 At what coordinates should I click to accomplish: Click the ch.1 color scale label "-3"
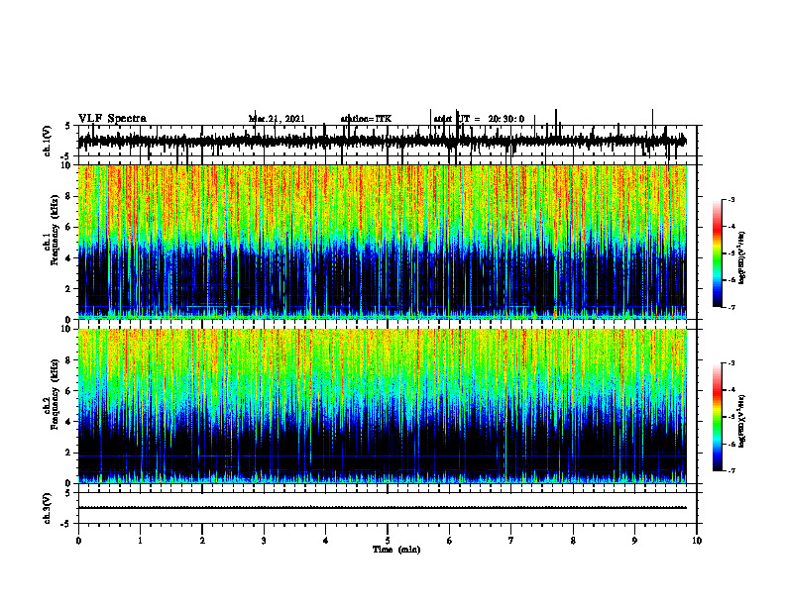[x=730, y=200]
